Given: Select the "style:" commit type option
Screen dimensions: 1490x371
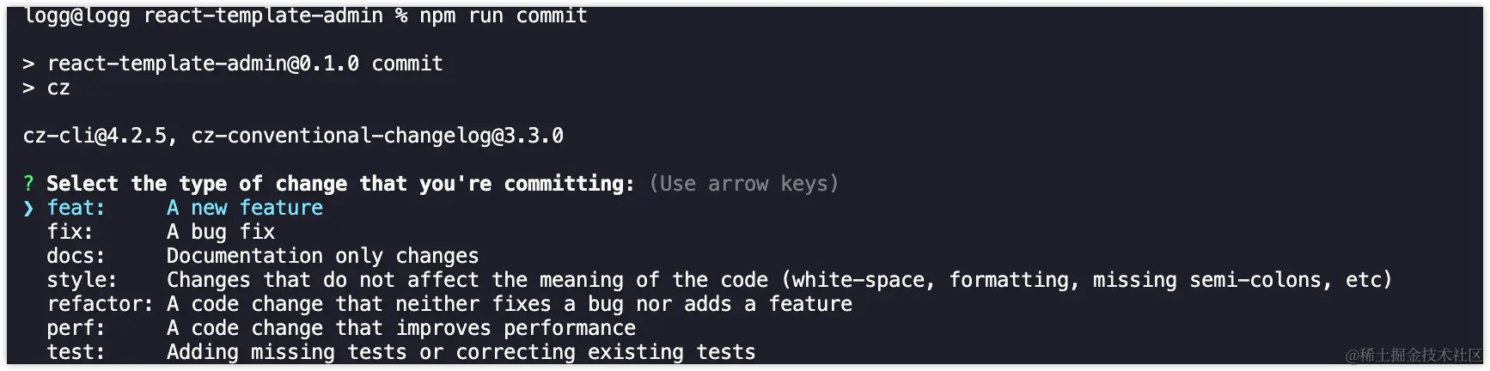Looking at the screenshot, I should (82, 280).
